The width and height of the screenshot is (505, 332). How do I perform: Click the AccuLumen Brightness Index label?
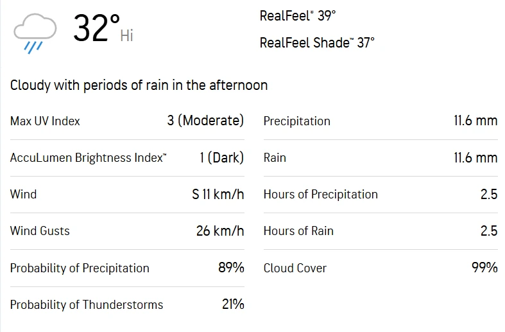click(x=88, y=157)
